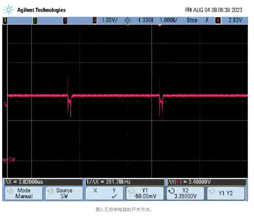Select channel 2 indicator in status bar

tap(35, 20)
